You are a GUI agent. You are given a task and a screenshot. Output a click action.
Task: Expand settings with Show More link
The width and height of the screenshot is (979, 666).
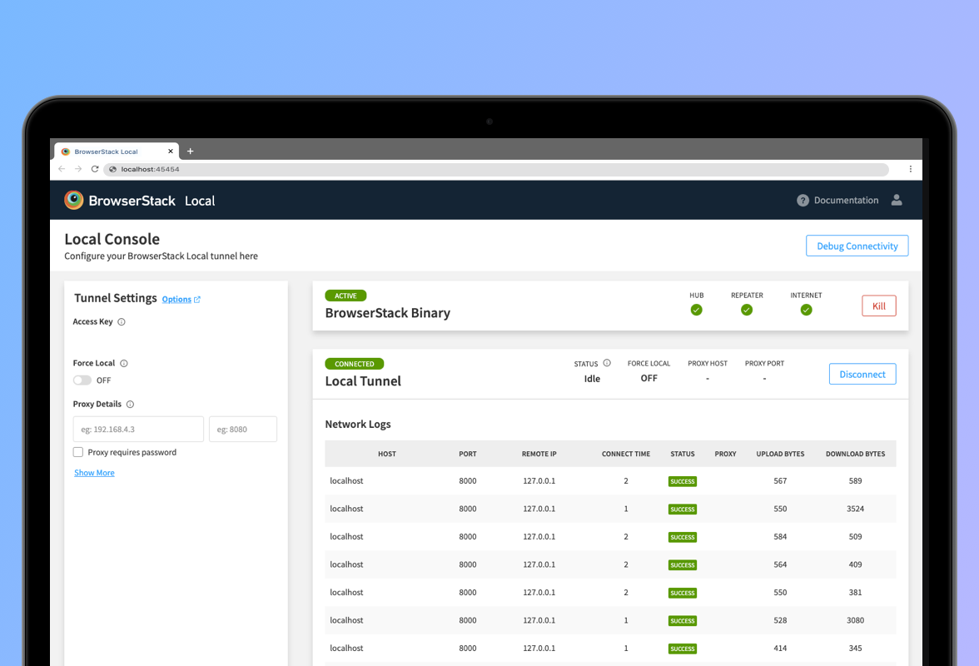[94, 473]
